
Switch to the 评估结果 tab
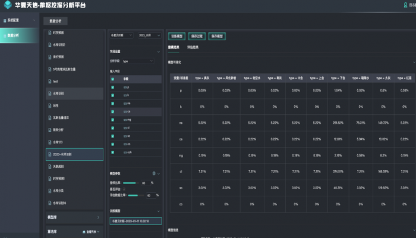[x=193, y=46]
